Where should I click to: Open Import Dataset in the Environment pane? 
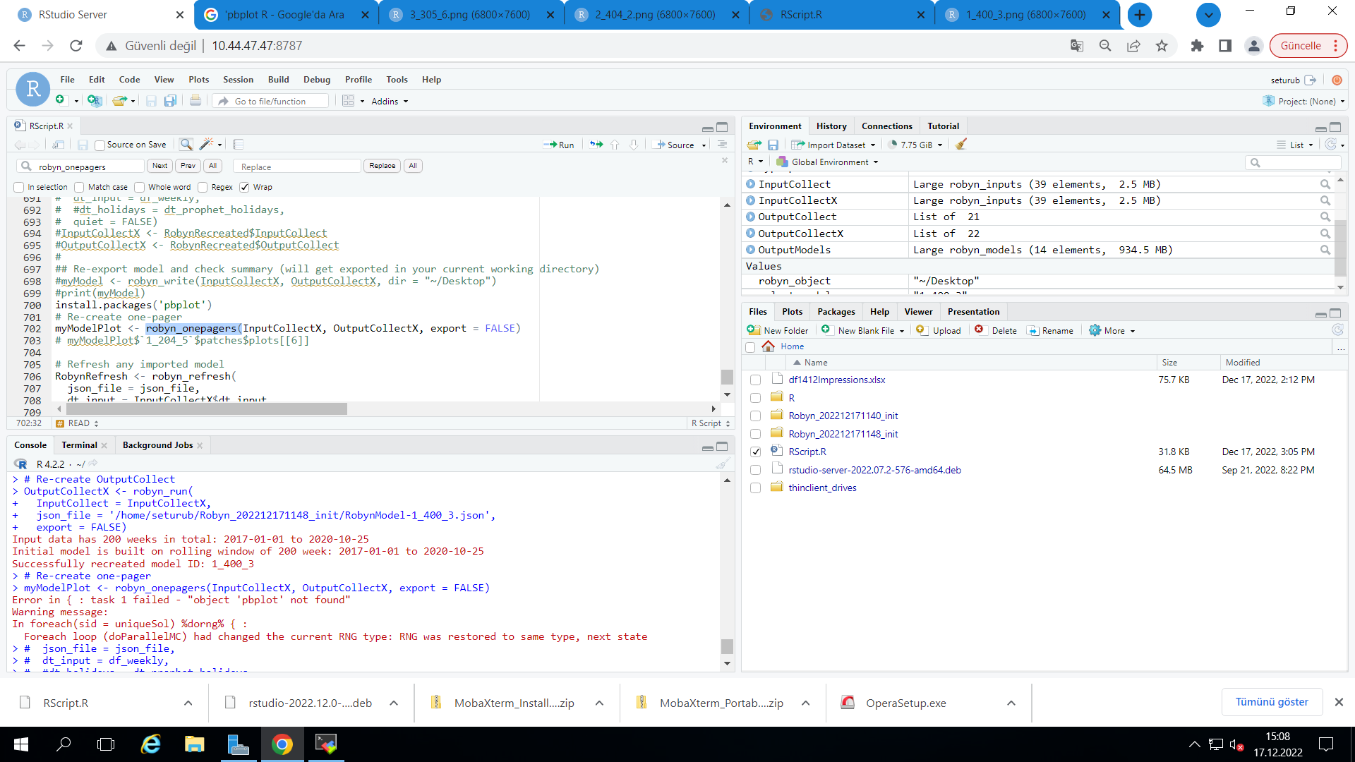[x=833, y=145]
